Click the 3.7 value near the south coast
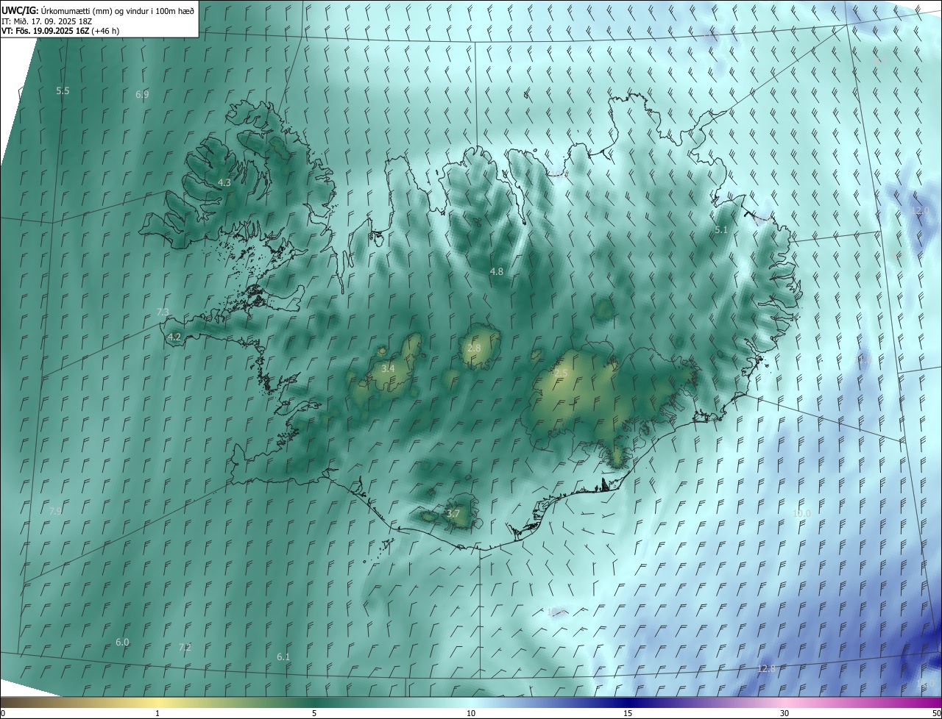Screen dimensions: 942x719 (453, 513)
